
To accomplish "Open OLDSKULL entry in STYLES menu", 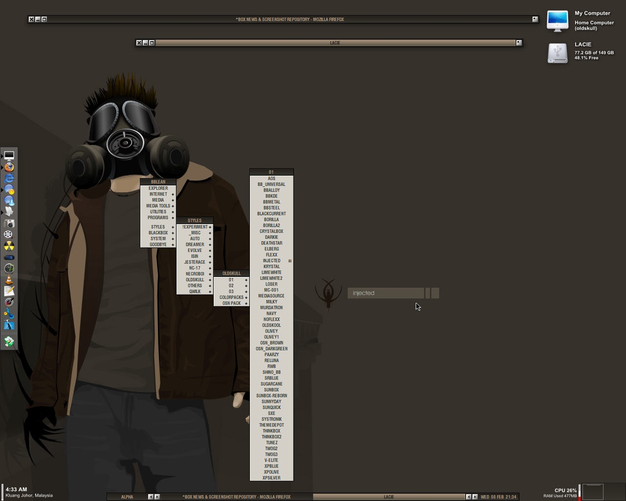I will [x=195, y=280].
